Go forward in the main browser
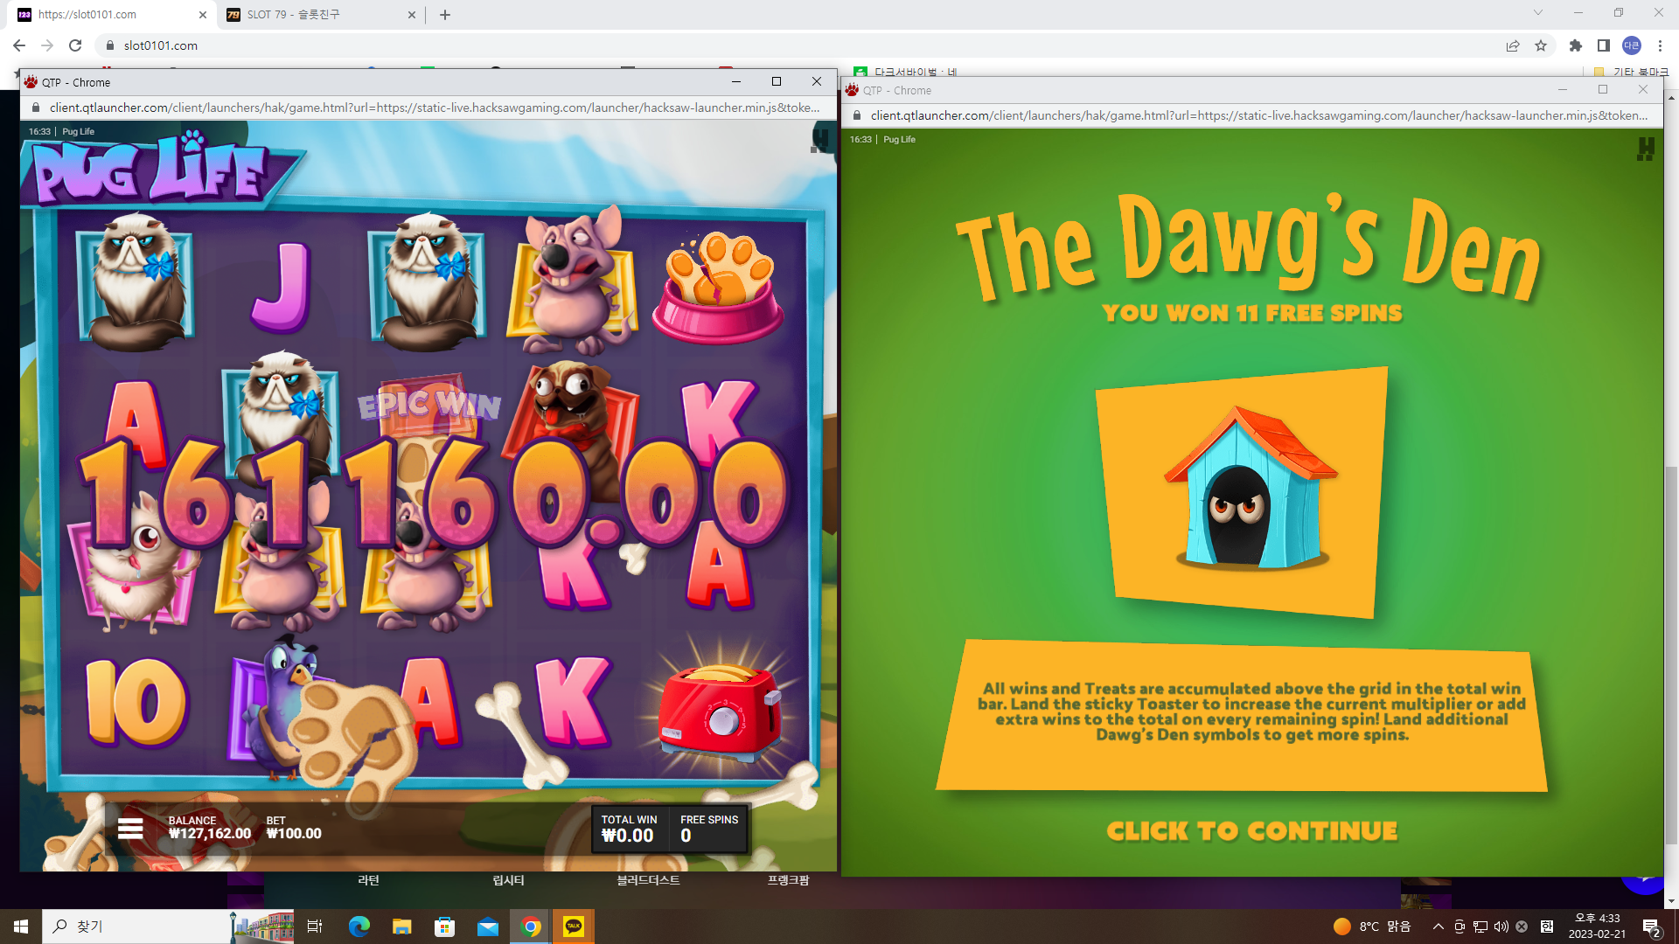Viewport: 1679px width, 944px height. 47,45
